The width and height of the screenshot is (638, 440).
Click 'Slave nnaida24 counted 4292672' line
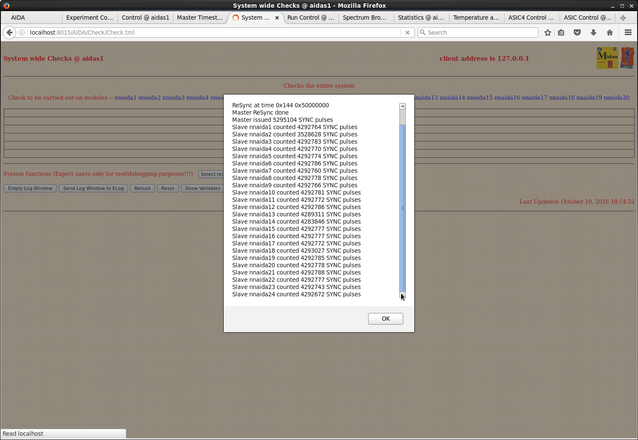tap(296, 294)
